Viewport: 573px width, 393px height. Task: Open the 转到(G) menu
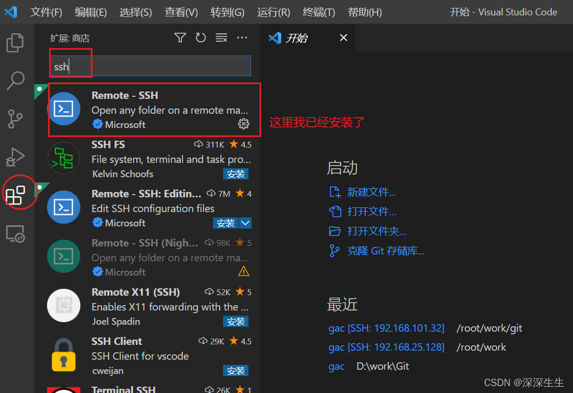(227, 12)
